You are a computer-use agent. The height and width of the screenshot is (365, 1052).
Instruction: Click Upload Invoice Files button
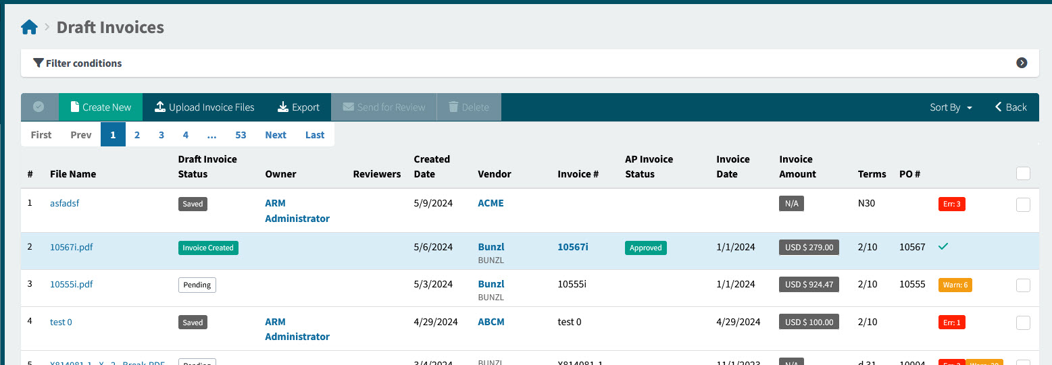click(205, 107)
